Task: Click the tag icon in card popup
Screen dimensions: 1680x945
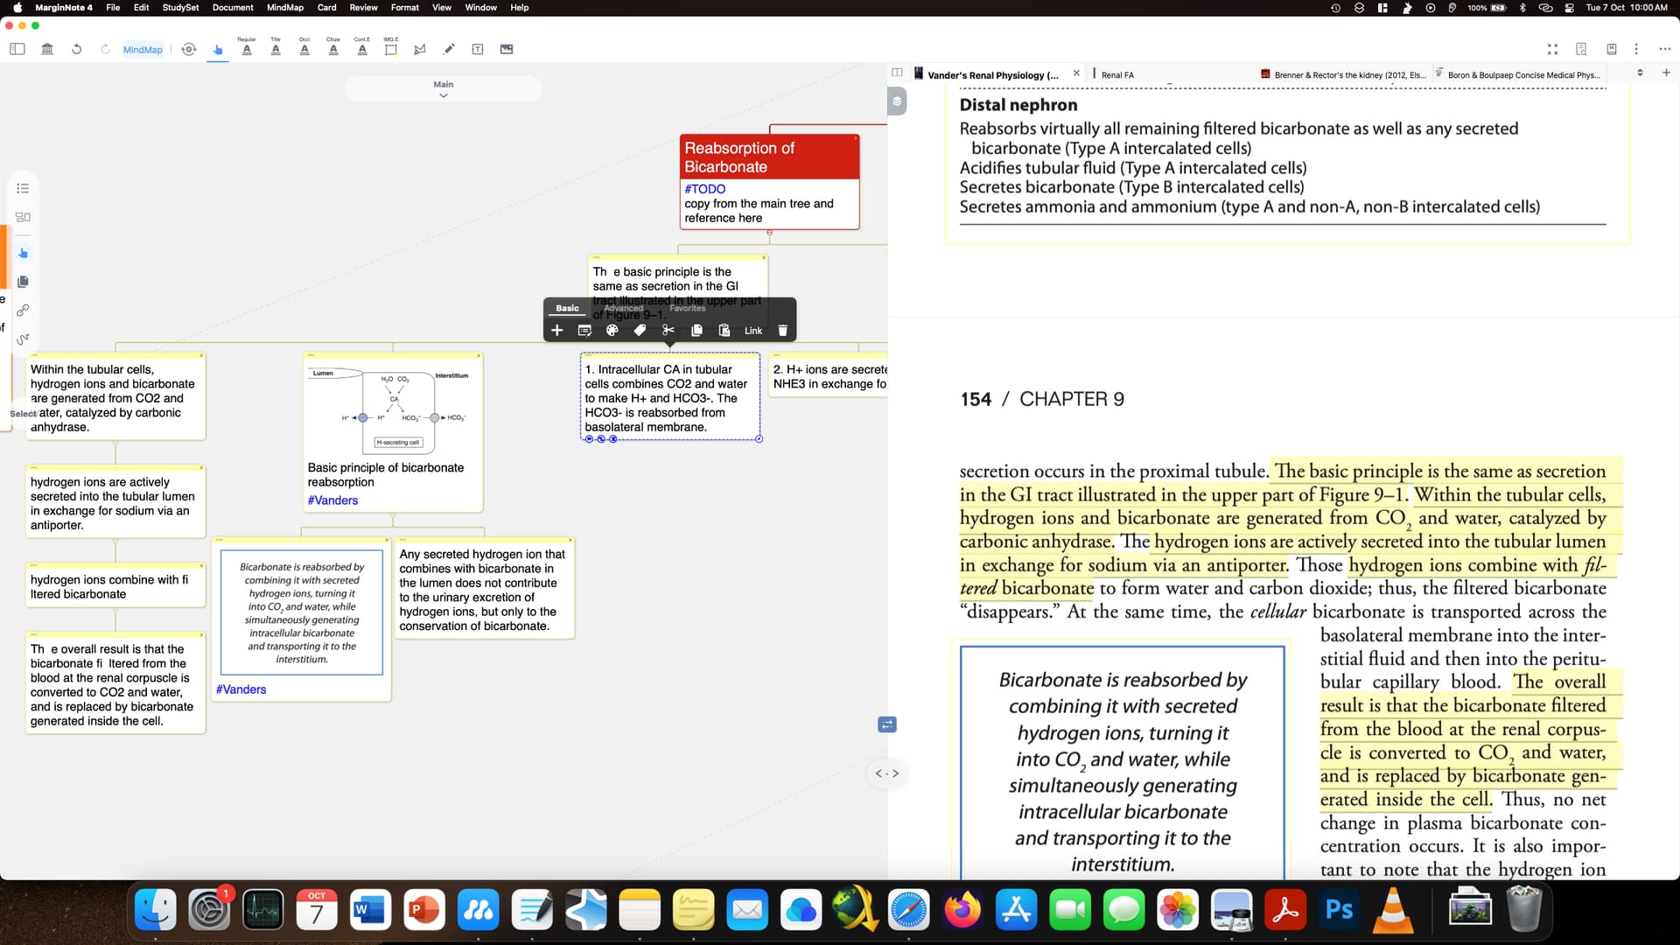Action: (x=640, y=331)
